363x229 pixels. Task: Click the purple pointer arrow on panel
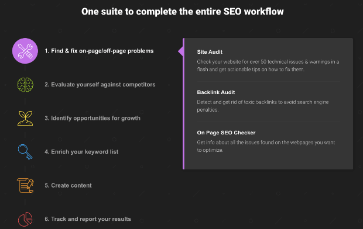pyautogui.click(x=180, y=51)
